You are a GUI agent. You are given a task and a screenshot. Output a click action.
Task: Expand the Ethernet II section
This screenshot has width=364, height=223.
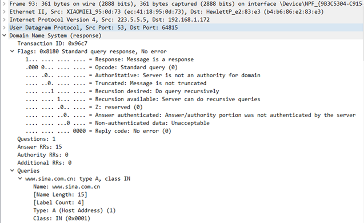point(4,12)
